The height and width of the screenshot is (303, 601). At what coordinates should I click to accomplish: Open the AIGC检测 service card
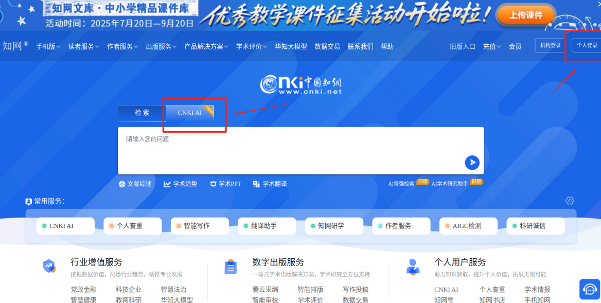(468, 226)
